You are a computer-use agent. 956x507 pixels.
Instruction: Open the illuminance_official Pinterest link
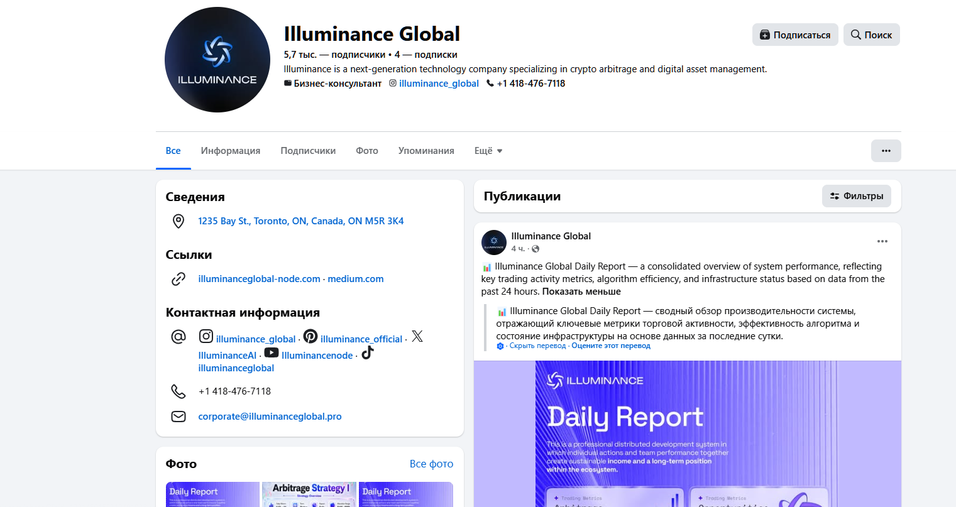[361, 339]
